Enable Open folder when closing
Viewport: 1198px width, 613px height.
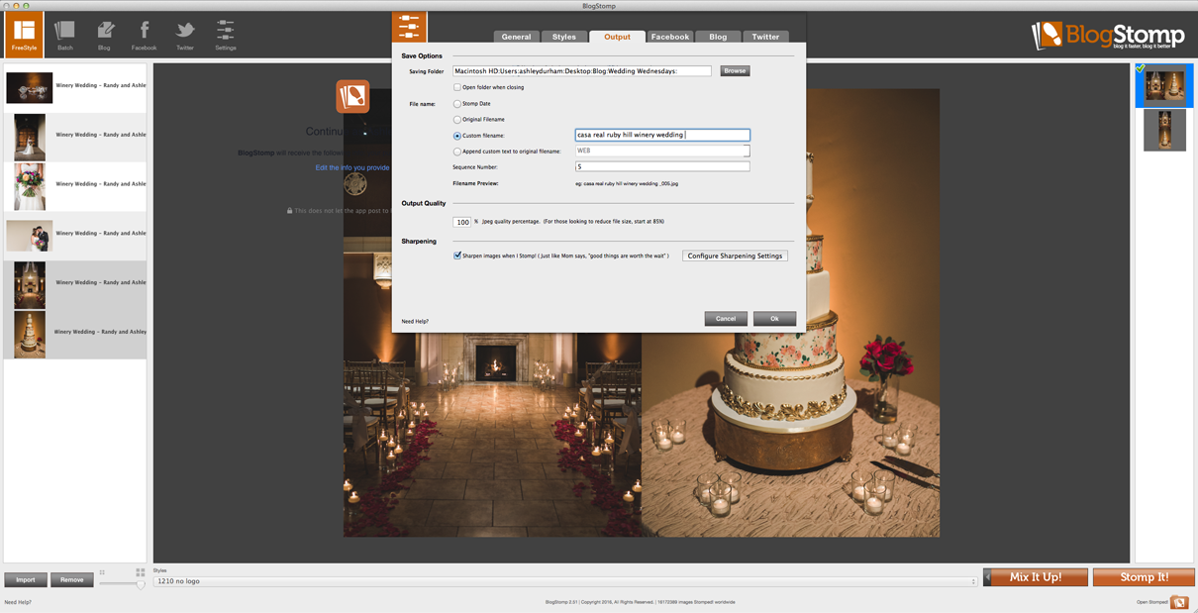click(458, 87)
